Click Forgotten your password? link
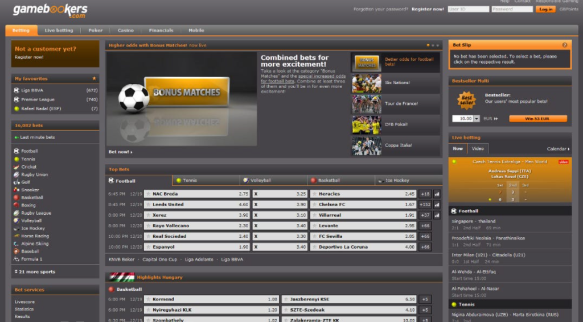This screenshot has width=583, height=322. tap(381, 9)
